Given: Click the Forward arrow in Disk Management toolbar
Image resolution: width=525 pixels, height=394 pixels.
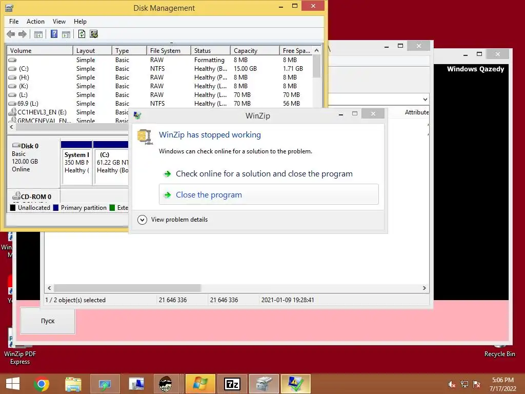Looking at the screenshot, I should tap(23, 34).
